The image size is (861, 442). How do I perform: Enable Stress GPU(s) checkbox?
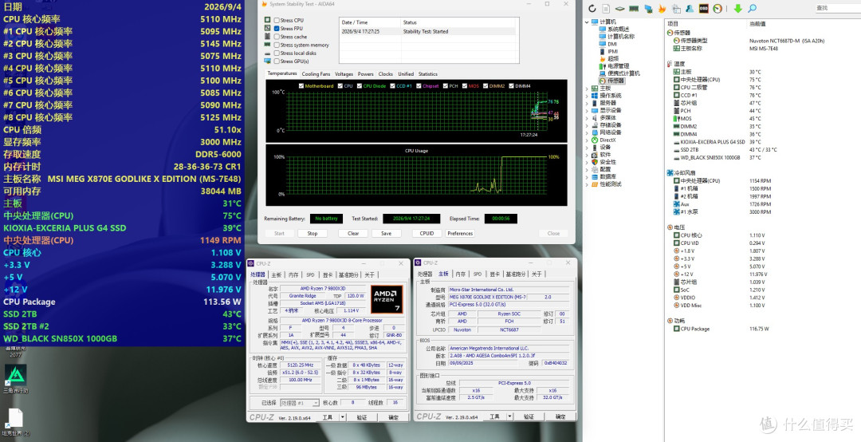pyautogui.click(x=277, y=61)
